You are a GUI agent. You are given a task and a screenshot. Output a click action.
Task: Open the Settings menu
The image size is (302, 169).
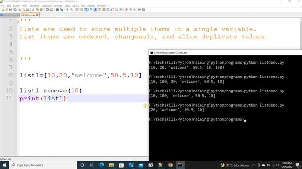point(58,6)
